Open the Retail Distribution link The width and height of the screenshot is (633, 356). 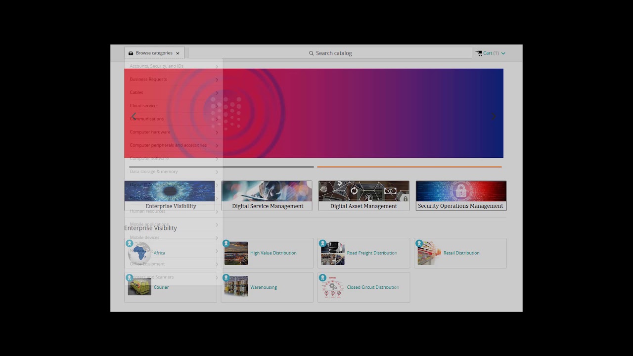461,253
